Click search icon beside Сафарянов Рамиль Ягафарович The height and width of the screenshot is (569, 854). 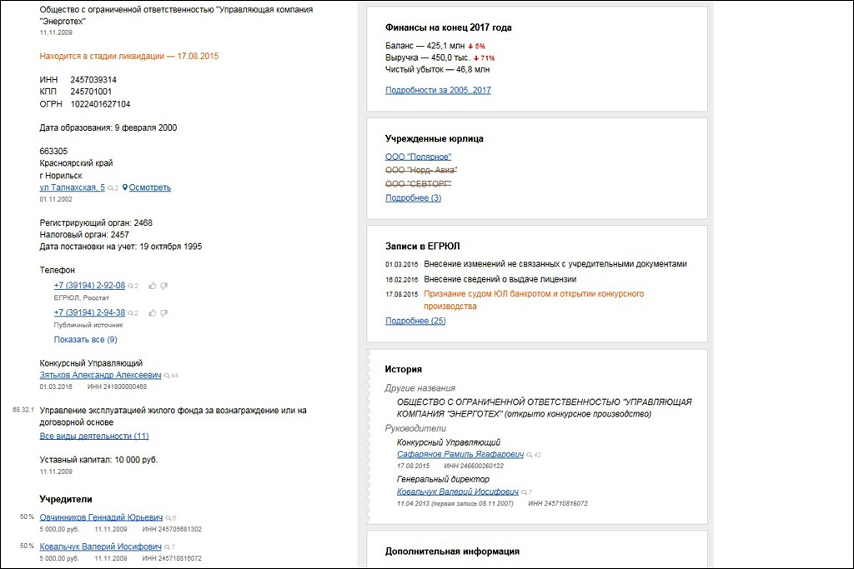pyautogui.click(x=530, y=456)
